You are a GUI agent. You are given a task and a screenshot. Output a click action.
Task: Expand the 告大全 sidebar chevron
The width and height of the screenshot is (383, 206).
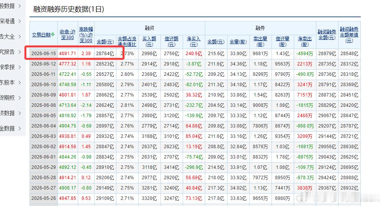click(x=20, y=36)
